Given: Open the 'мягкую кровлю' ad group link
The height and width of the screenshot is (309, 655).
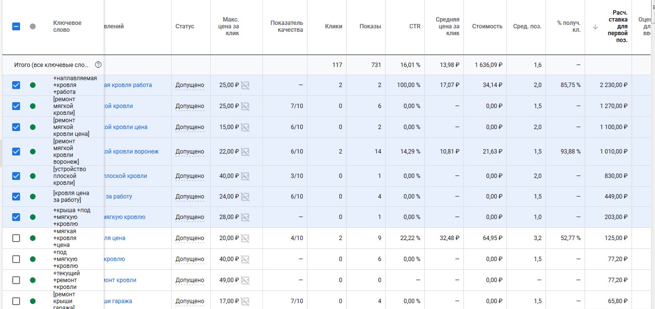Looking at the screenshot, I should 125,217.
